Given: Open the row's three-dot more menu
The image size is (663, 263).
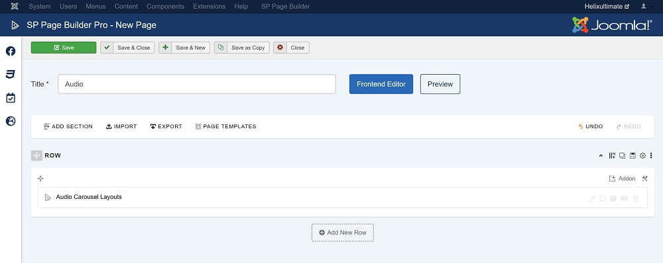Looking at the screenshot, I should click(651, 155).
